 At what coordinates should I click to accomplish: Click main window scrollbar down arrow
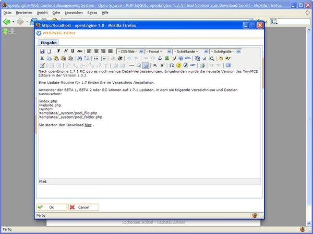click(309, 223)
